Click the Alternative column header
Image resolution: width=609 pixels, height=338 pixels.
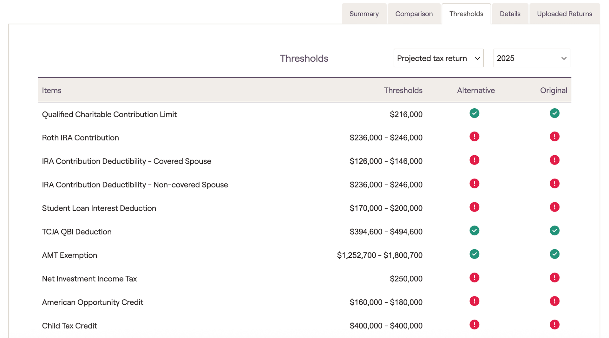pos(475,91)
